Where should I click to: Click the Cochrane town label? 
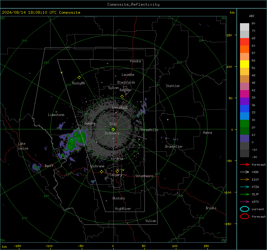click(x=97, y=166)
